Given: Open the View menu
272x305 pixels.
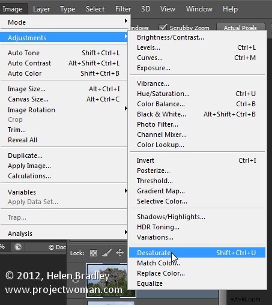Looking at the screenshot, I should 168,9.
